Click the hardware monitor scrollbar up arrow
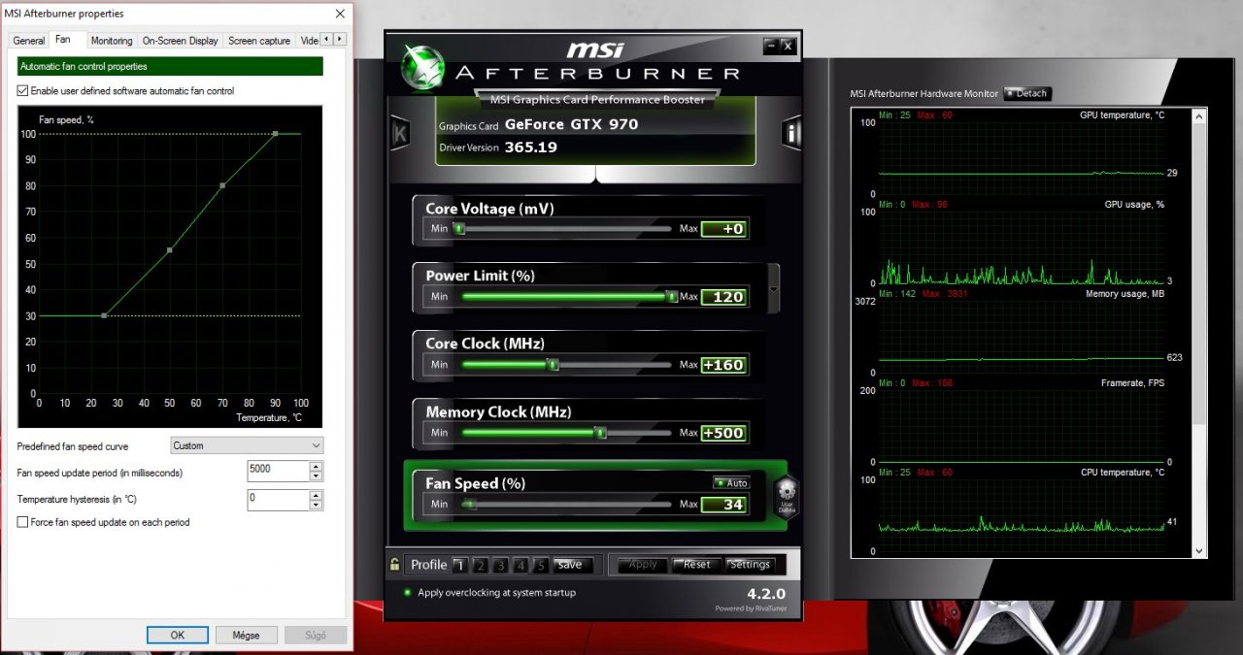Viewport: 1243px width, 655px height. pos(1200,115)
